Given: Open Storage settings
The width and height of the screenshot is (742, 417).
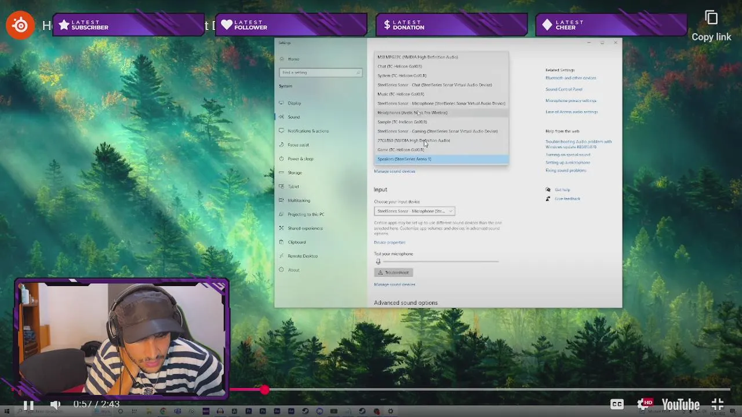Looking at the screenshot, I should [x=294, y=173].
